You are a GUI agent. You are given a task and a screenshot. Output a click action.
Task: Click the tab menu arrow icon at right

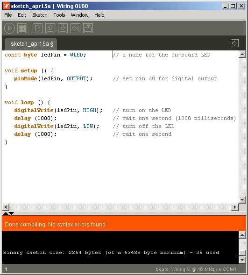[x=234, y=43]
